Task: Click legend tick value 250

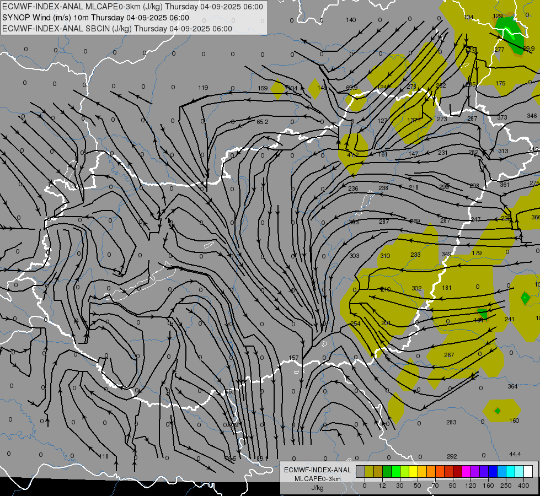Action: click(x=506, y=486)
